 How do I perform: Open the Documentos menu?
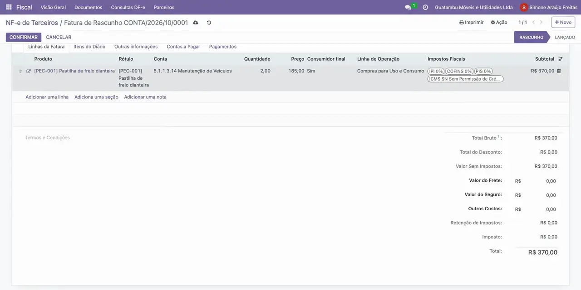tap(89, 7)
